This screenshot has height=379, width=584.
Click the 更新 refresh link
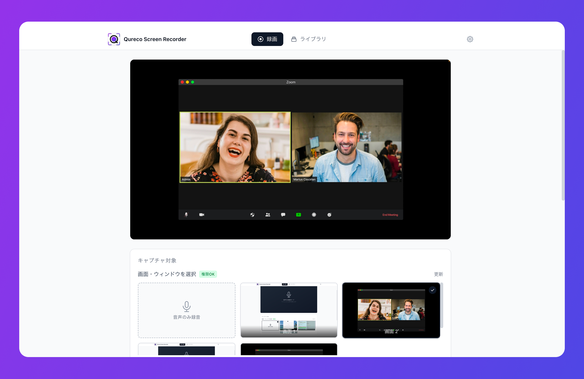point(438,274)
